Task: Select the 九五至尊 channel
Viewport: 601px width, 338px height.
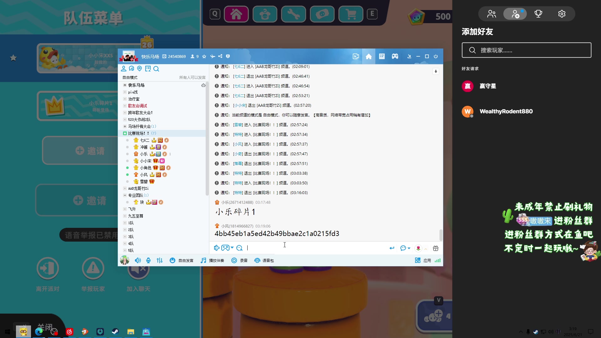Action: (x=136, y=216)
